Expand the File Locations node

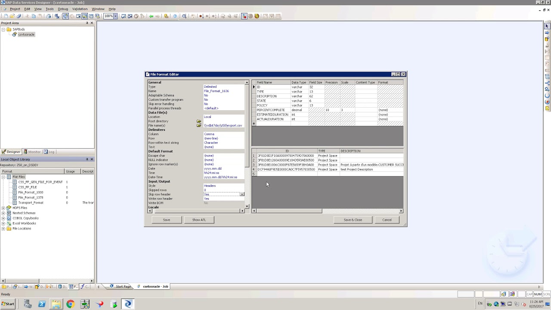point(3,228)
